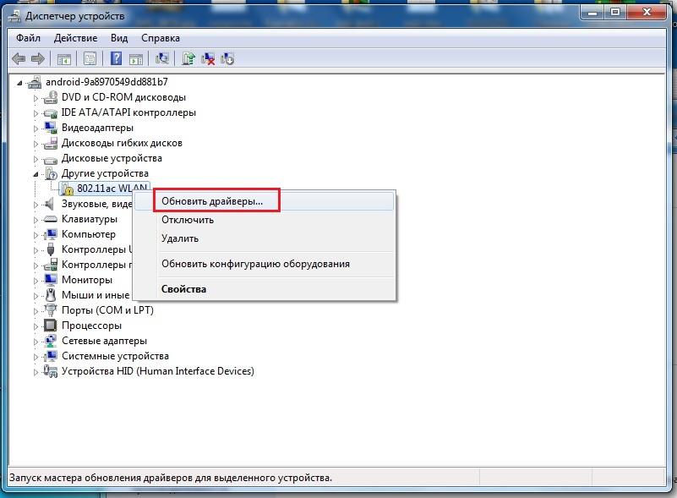
Task: Click the computer icon beside android-9a8970549dd881b7
Action: [x=35, y=82]
